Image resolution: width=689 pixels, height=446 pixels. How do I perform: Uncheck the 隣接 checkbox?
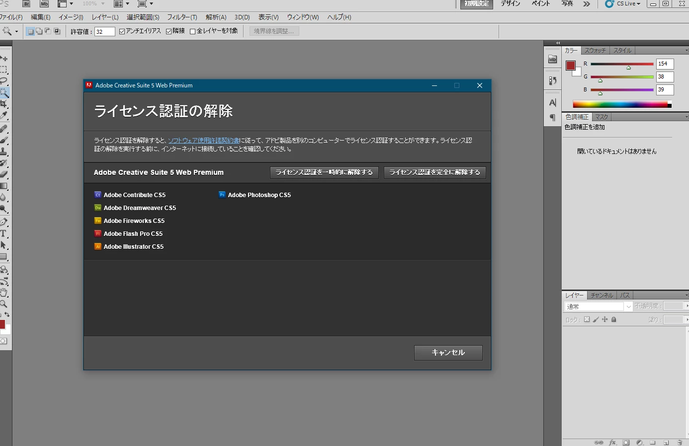tap(169, 31)
